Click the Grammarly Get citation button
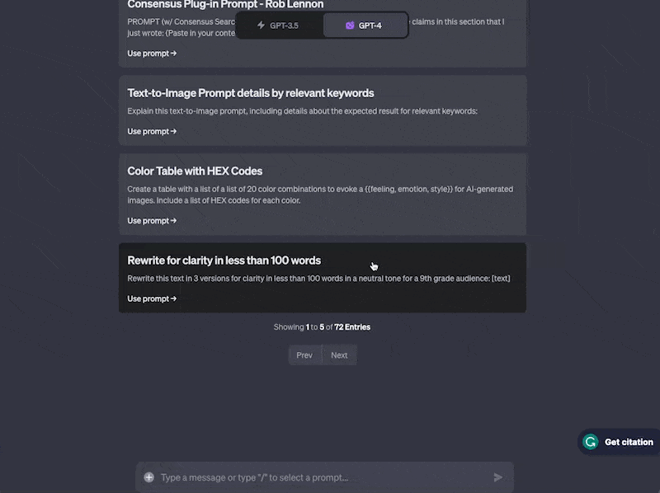 619,442
